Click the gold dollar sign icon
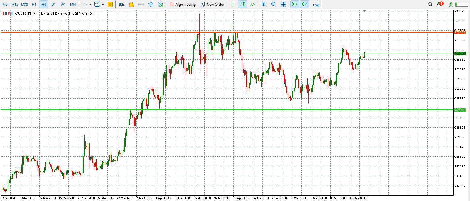Image resolution: width=470 pixels, height=201 pixels. (110, 5)
